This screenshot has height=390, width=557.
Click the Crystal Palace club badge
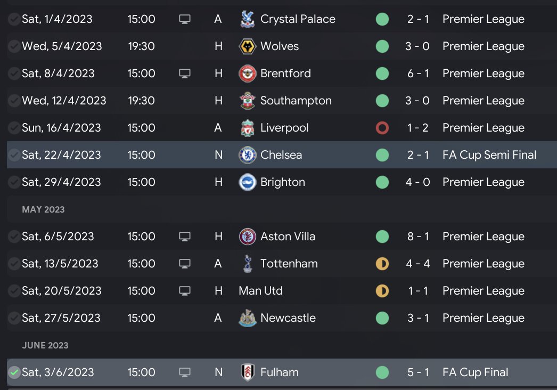coord(248,19)
